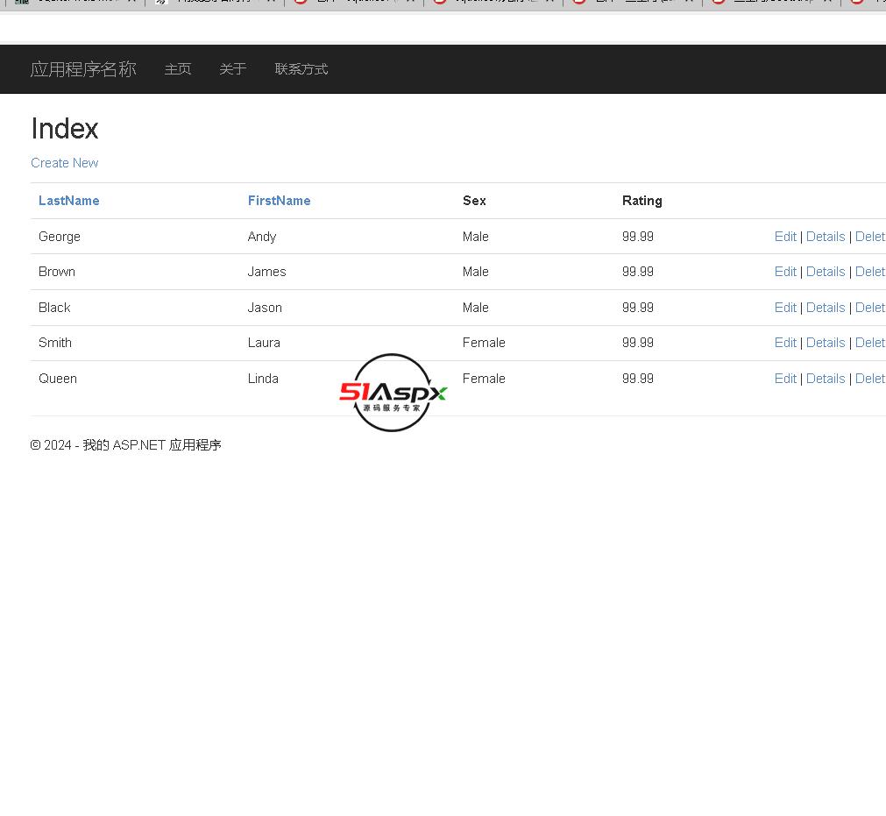Click the Index page heading

(65, 129)
